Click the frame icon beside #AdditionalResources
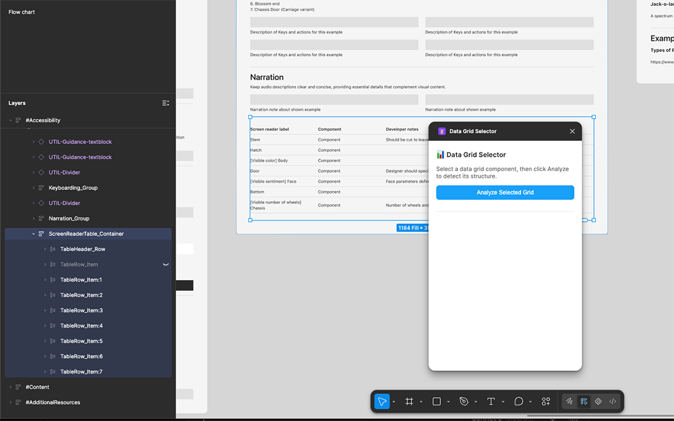Viewport: 674px width, 421px height. point(18,403)
